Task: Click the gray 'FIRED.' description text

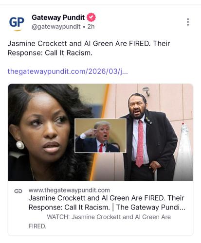Action: (37, 226)
